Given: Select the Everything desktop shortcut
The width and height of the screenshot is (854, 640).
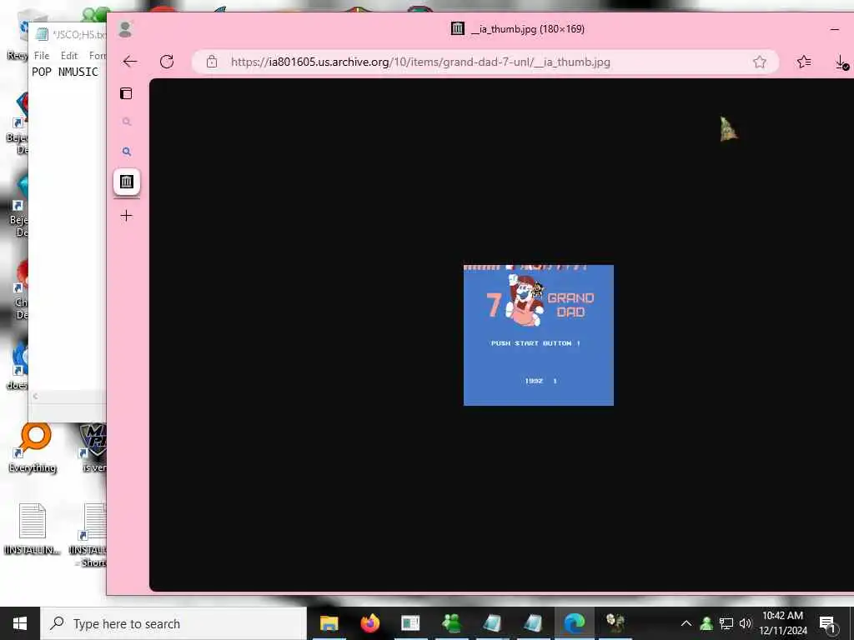Looking at the screenshot, I should click(x=33, y=447).
